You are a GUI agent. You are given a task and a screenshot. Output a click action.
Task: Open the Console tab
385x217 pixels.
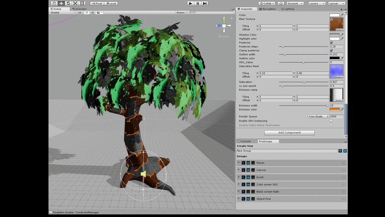245,141
